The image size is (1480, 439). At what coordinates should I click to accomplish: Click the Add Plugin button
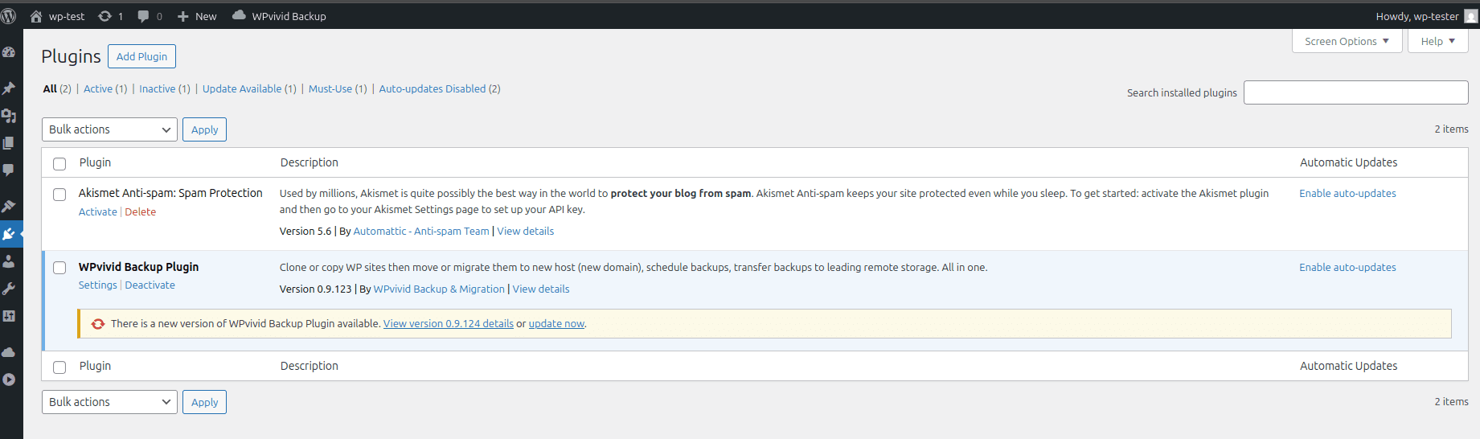coord(141,56)
